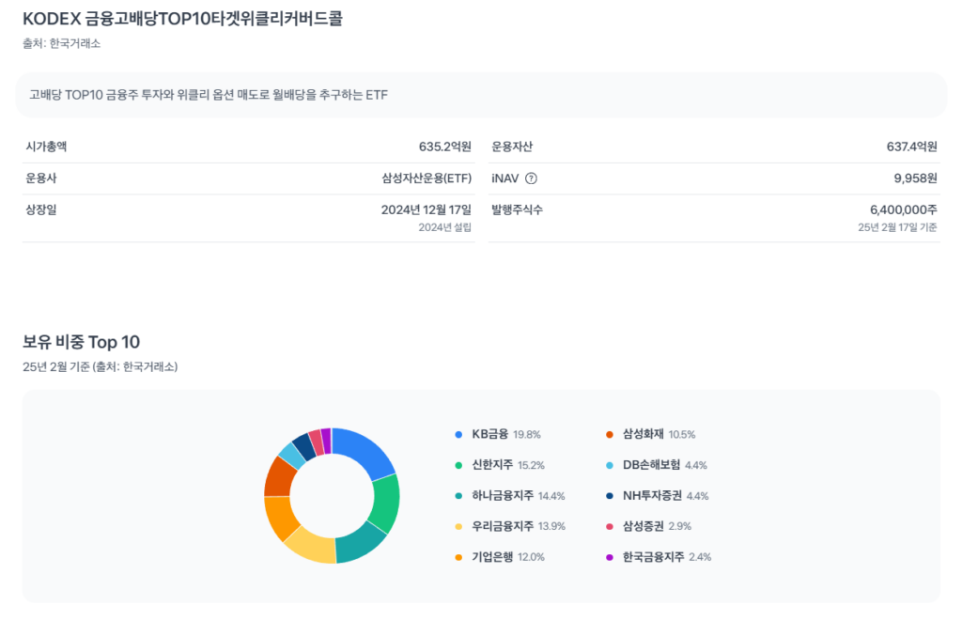Click the red-orange 삼성화재 legend dot
The height and width of the screenshot is (636, 962).
click(x=609, y=435)
